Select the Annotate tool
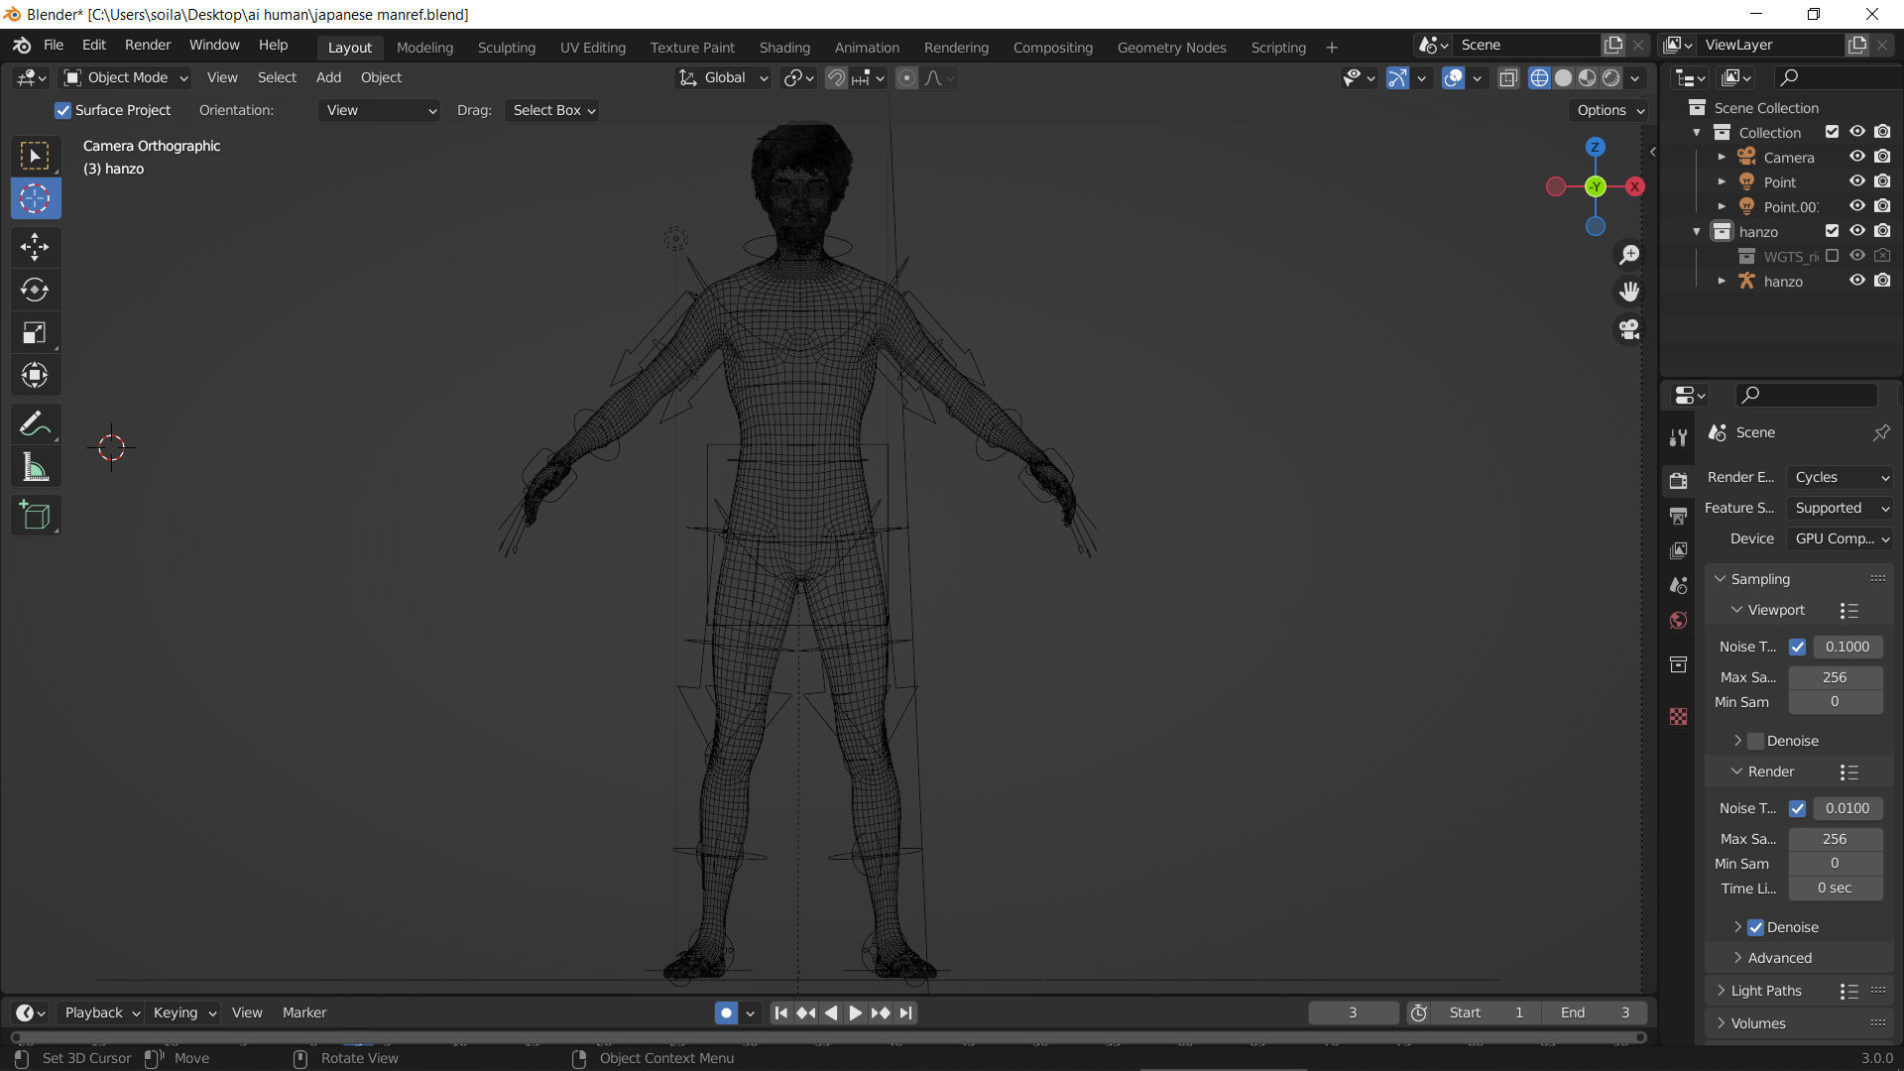Viewport: 1904px width, 1071px height. coord(35,424)
